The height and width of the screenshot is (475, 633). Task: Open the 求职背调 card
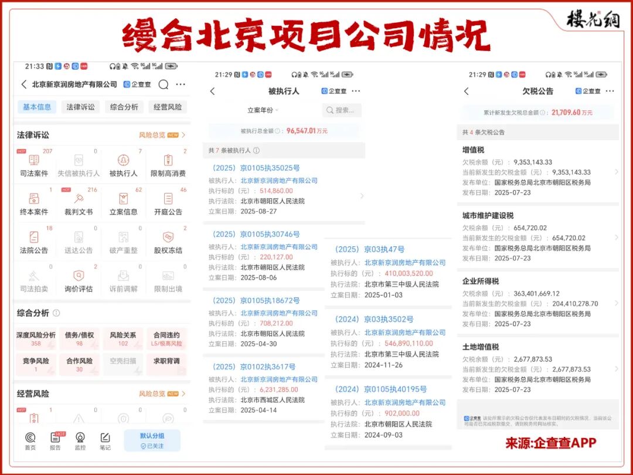click(166, 365)
